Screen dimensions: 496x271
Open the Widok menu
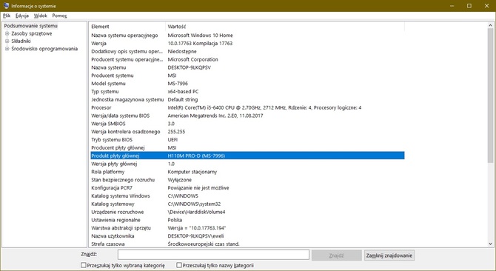(41, 16)
